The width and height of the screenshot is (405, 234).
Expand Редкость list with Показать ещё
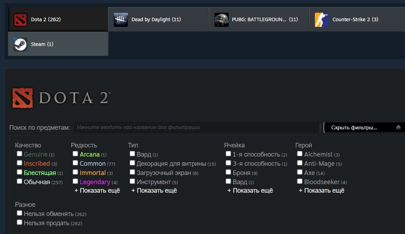[97, 191]
